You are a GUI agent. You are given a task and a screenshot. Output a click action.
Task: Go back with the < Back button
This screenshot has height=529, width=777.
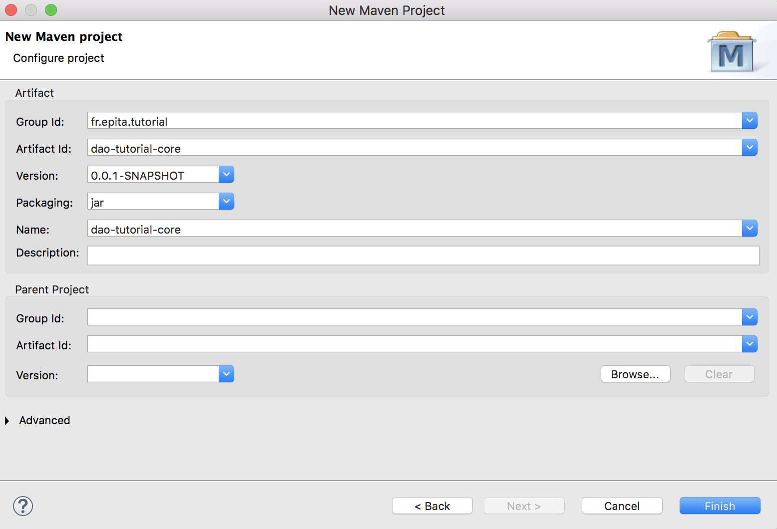click(432, 506)
